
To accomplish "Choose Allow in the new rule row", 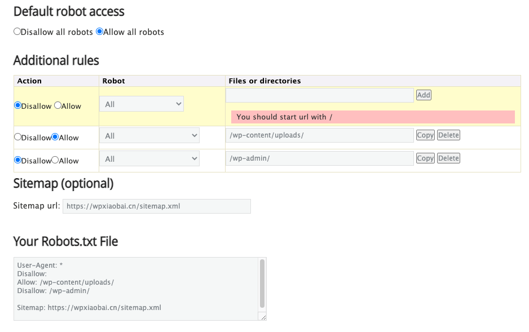I will point(58,105).
